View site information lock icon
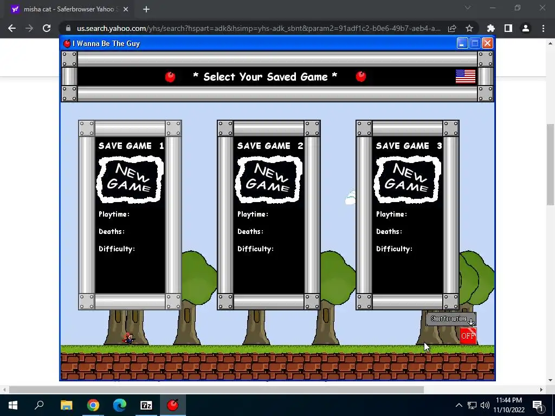This screenshot has width=555, height=416. (68, 28)
